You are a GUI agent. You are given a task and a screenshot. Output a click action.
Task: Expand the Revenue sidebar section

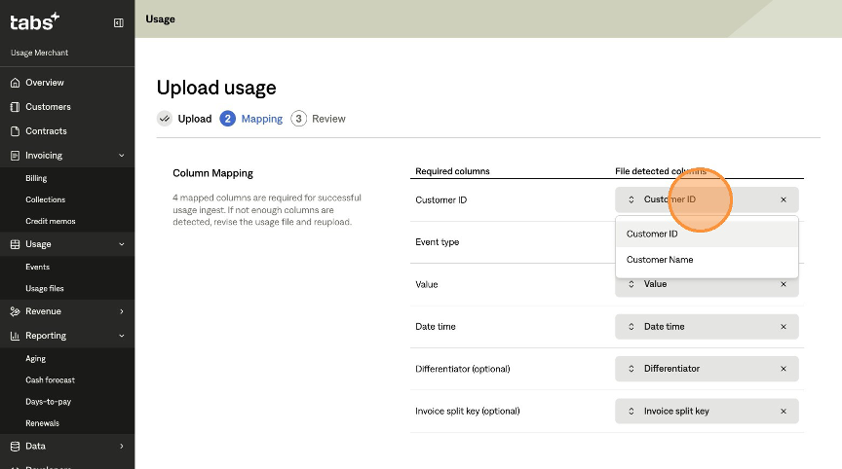121,311
